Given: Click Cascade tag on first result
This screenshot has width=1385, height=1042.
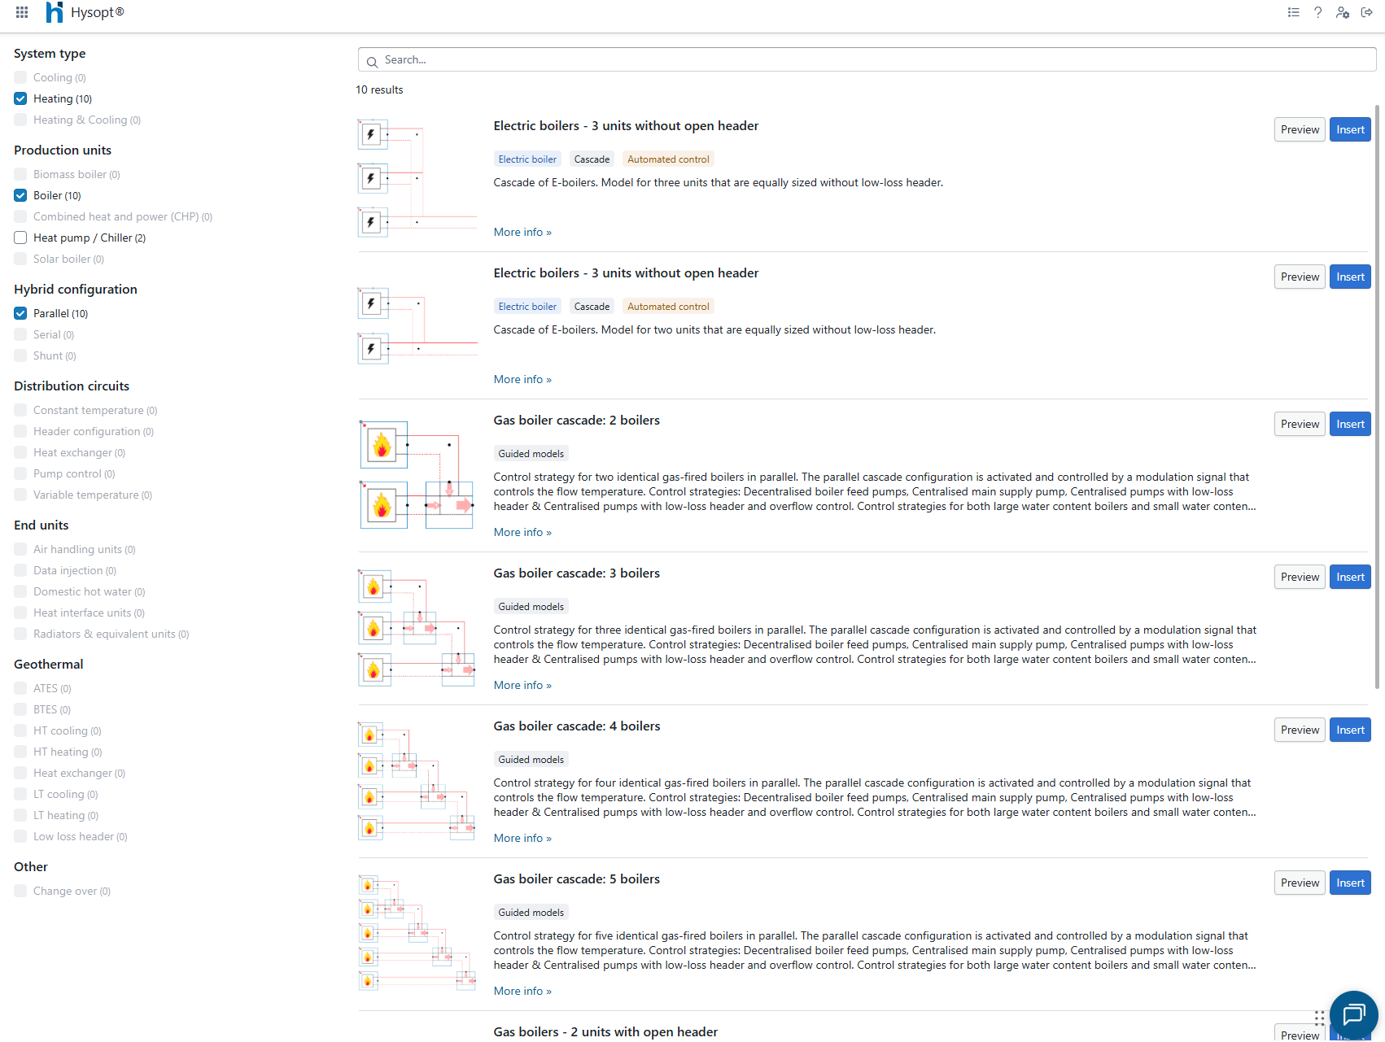Looking at the screenshot, I should coord(592,159).
